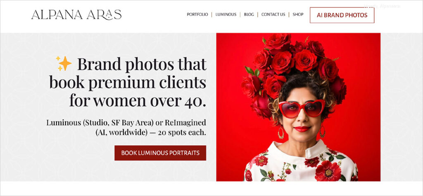
Task: Click the text 'for women over 40.'
Action: click(x=138, y=100)
